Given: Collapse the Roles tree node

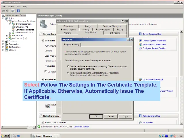Looking at the screenshot, I should click(3, 18).
